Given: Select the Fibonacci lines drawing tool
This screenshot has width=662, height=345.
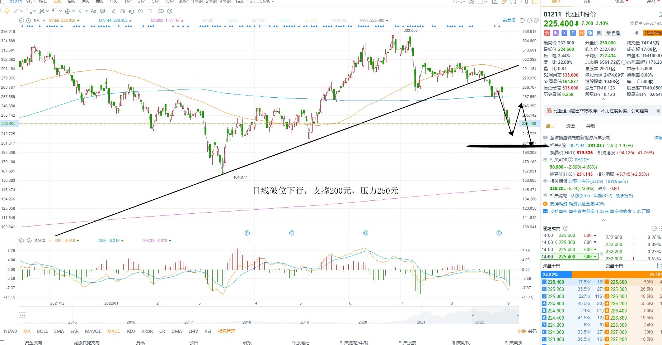Looking at the screenshot, I should 55,11.
